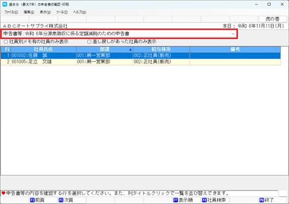Minimize the window
This screenshot has height=204, width=289.
(256, 4)
